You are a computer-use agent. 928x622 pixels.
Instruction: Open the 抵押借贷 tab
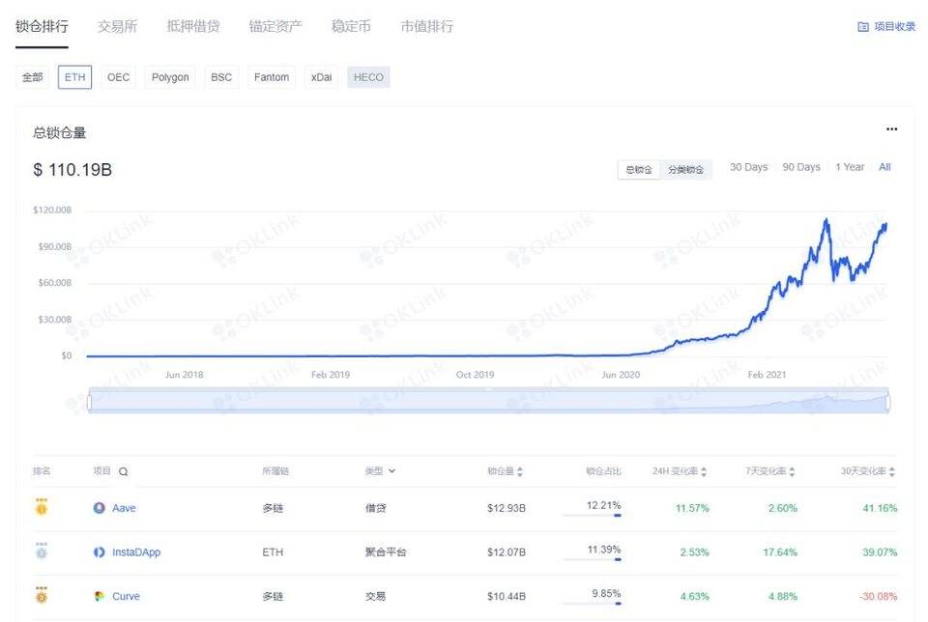click(193, 27)
